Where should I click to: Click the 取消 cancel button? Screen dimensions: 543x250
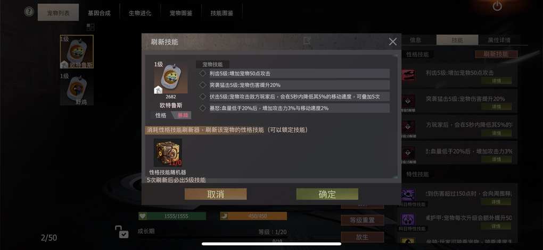tap(216, 194)
